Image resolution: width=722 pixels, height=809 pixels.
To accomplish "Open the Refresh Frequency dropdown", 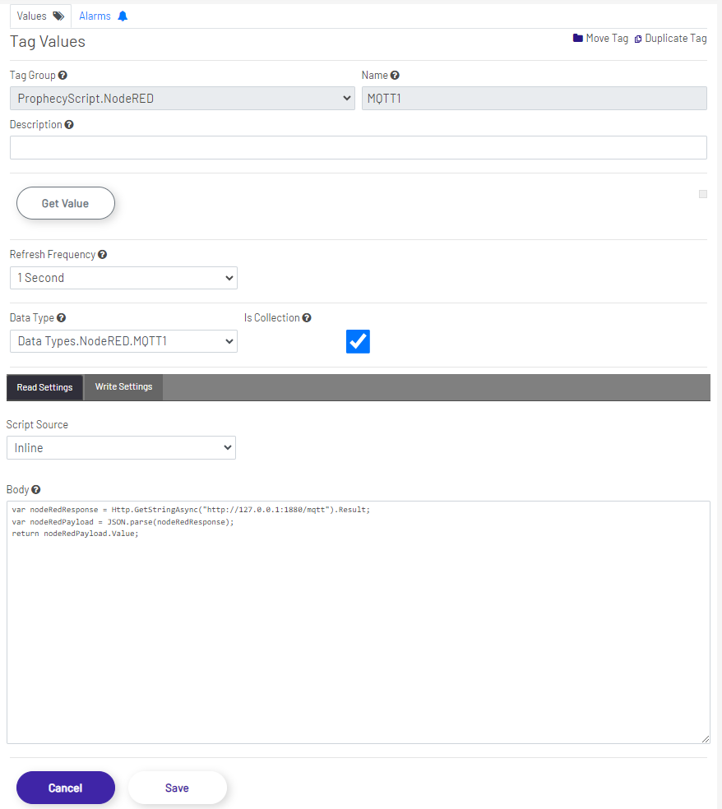I will pos(123,278).
